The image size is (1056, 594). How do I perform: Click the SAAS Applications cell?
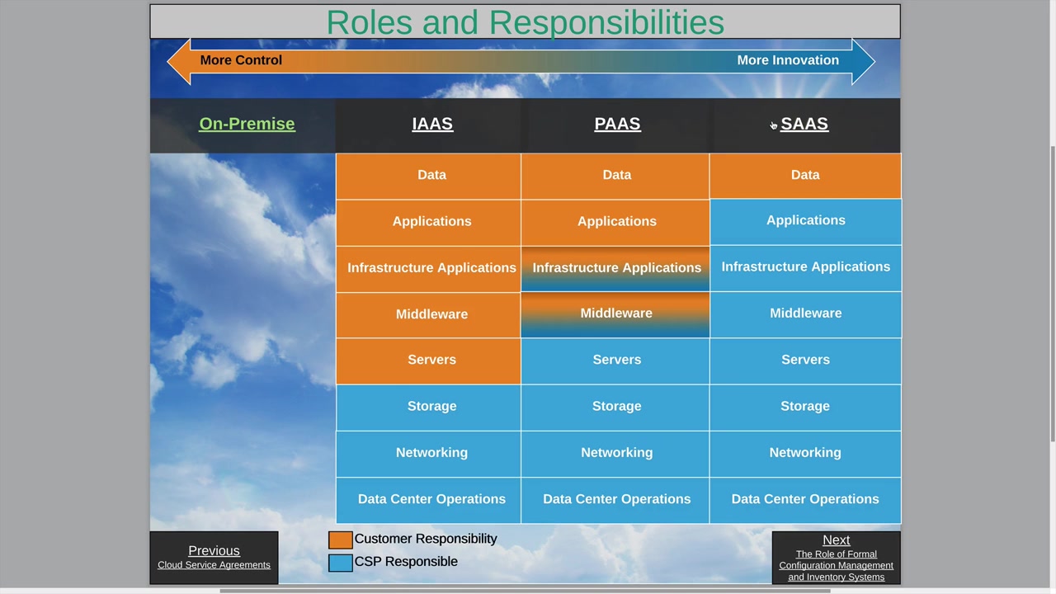pos(805,221)
